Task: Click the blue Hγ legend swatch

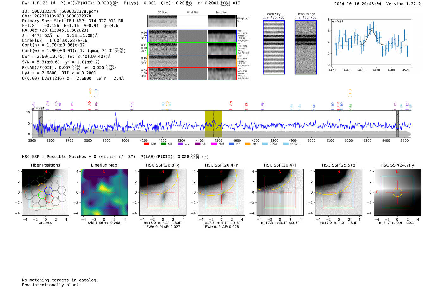Action: (x=232, y=144)
